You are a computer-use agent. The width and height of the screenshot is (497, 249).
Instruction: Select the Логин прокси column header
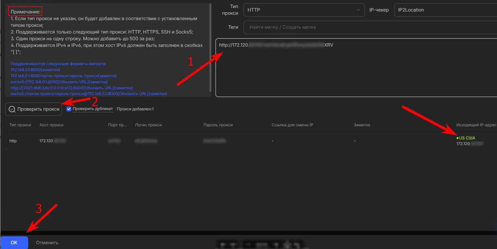[148, 125]
